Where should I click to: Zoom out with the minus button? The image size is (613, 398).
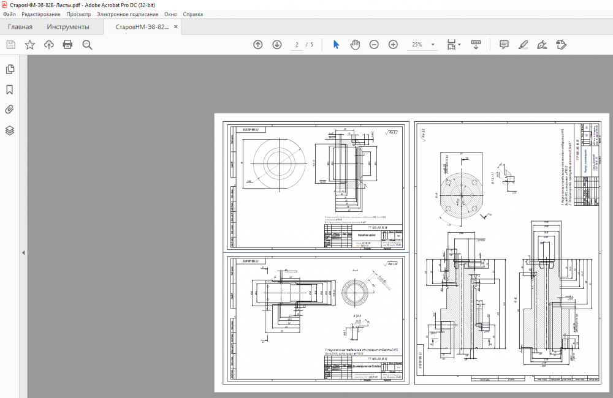click(x=374, y=45)
